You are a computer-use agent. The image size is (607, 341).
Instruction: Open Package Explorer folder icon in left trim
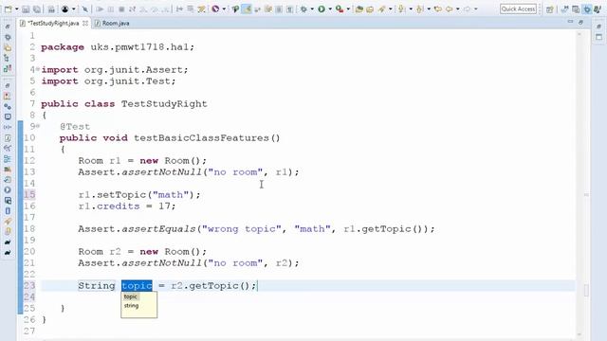click(x=8, y=48)
